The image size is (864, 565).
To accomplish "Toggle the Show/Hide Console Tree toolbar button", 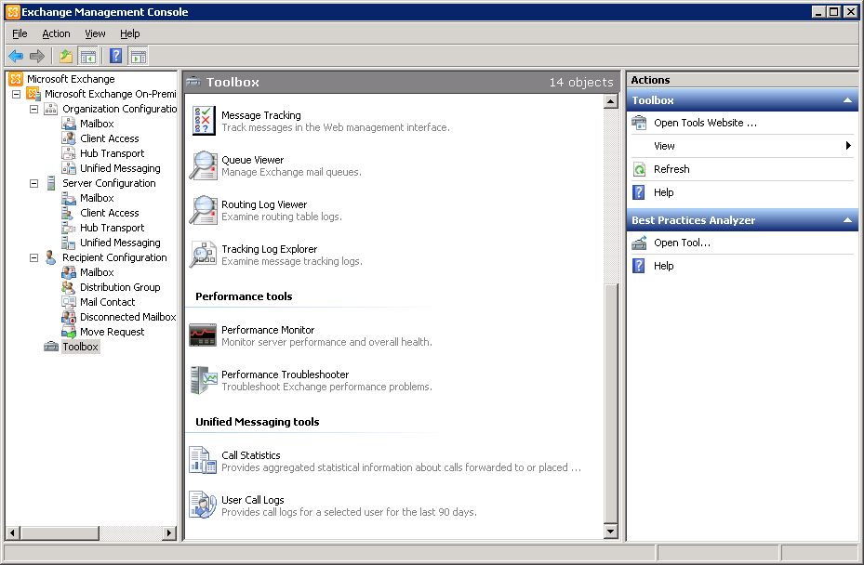I will point(87,56).
